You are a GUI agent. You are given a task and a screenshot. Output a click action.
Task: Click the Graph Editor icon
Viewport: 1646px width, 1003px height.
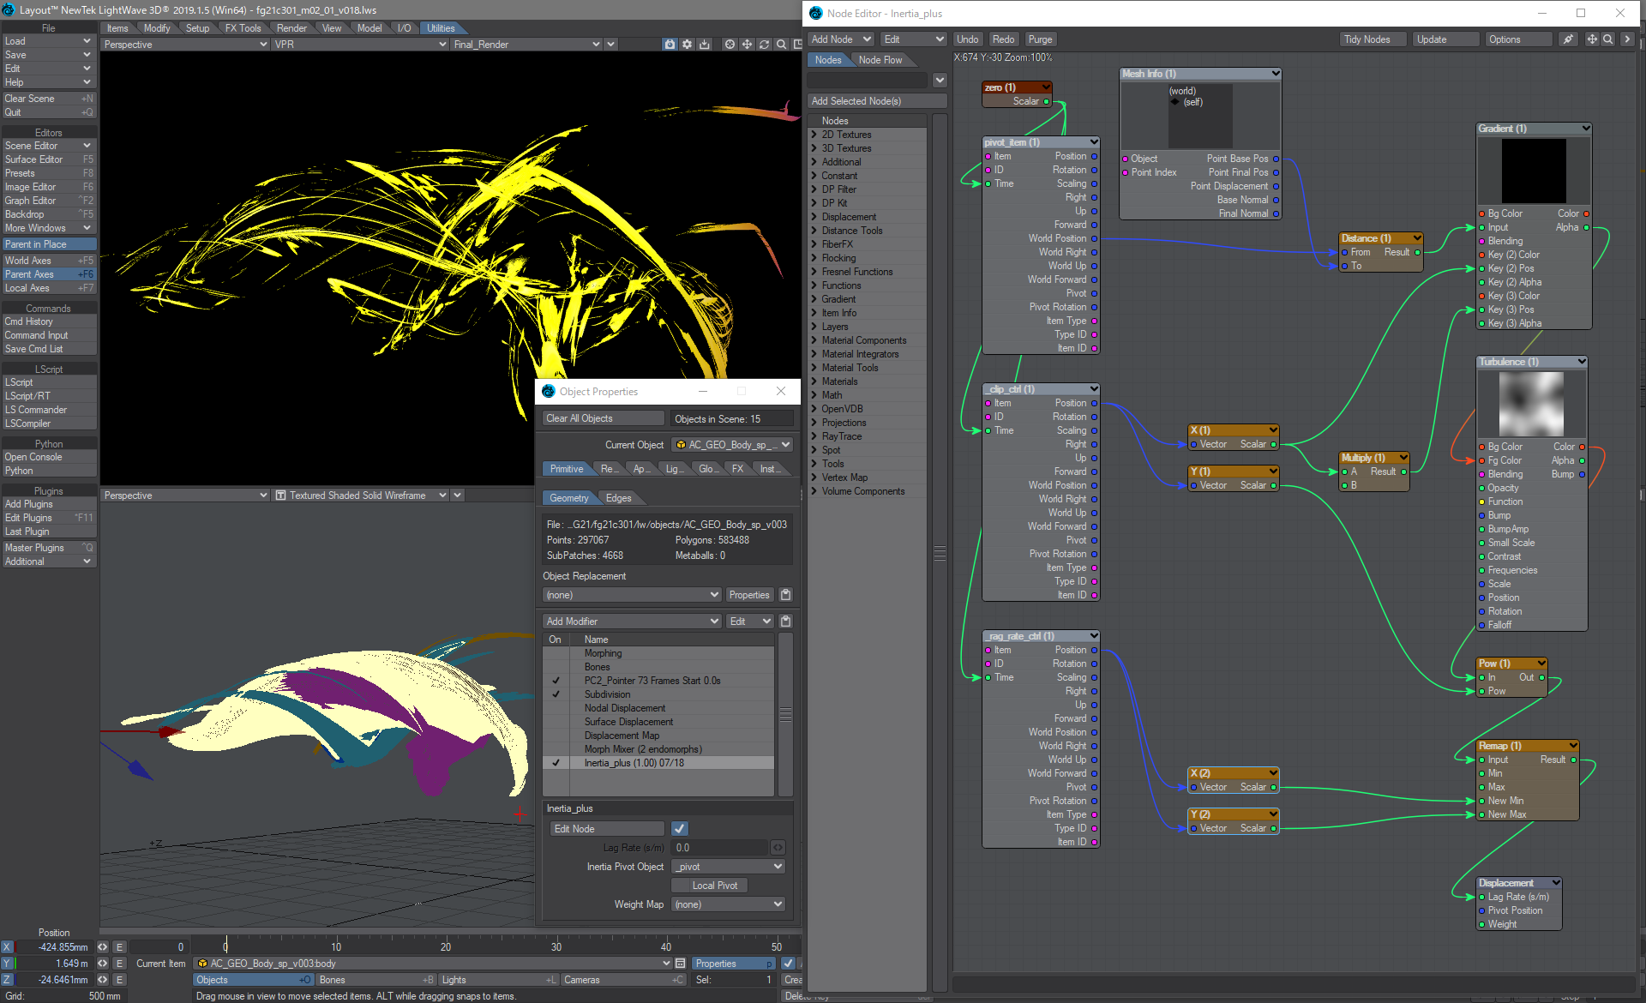coord(47,200)
